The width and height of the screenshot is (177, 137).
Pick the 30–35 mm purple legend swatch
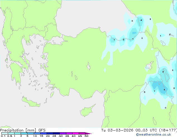click(x=63, y=133)
